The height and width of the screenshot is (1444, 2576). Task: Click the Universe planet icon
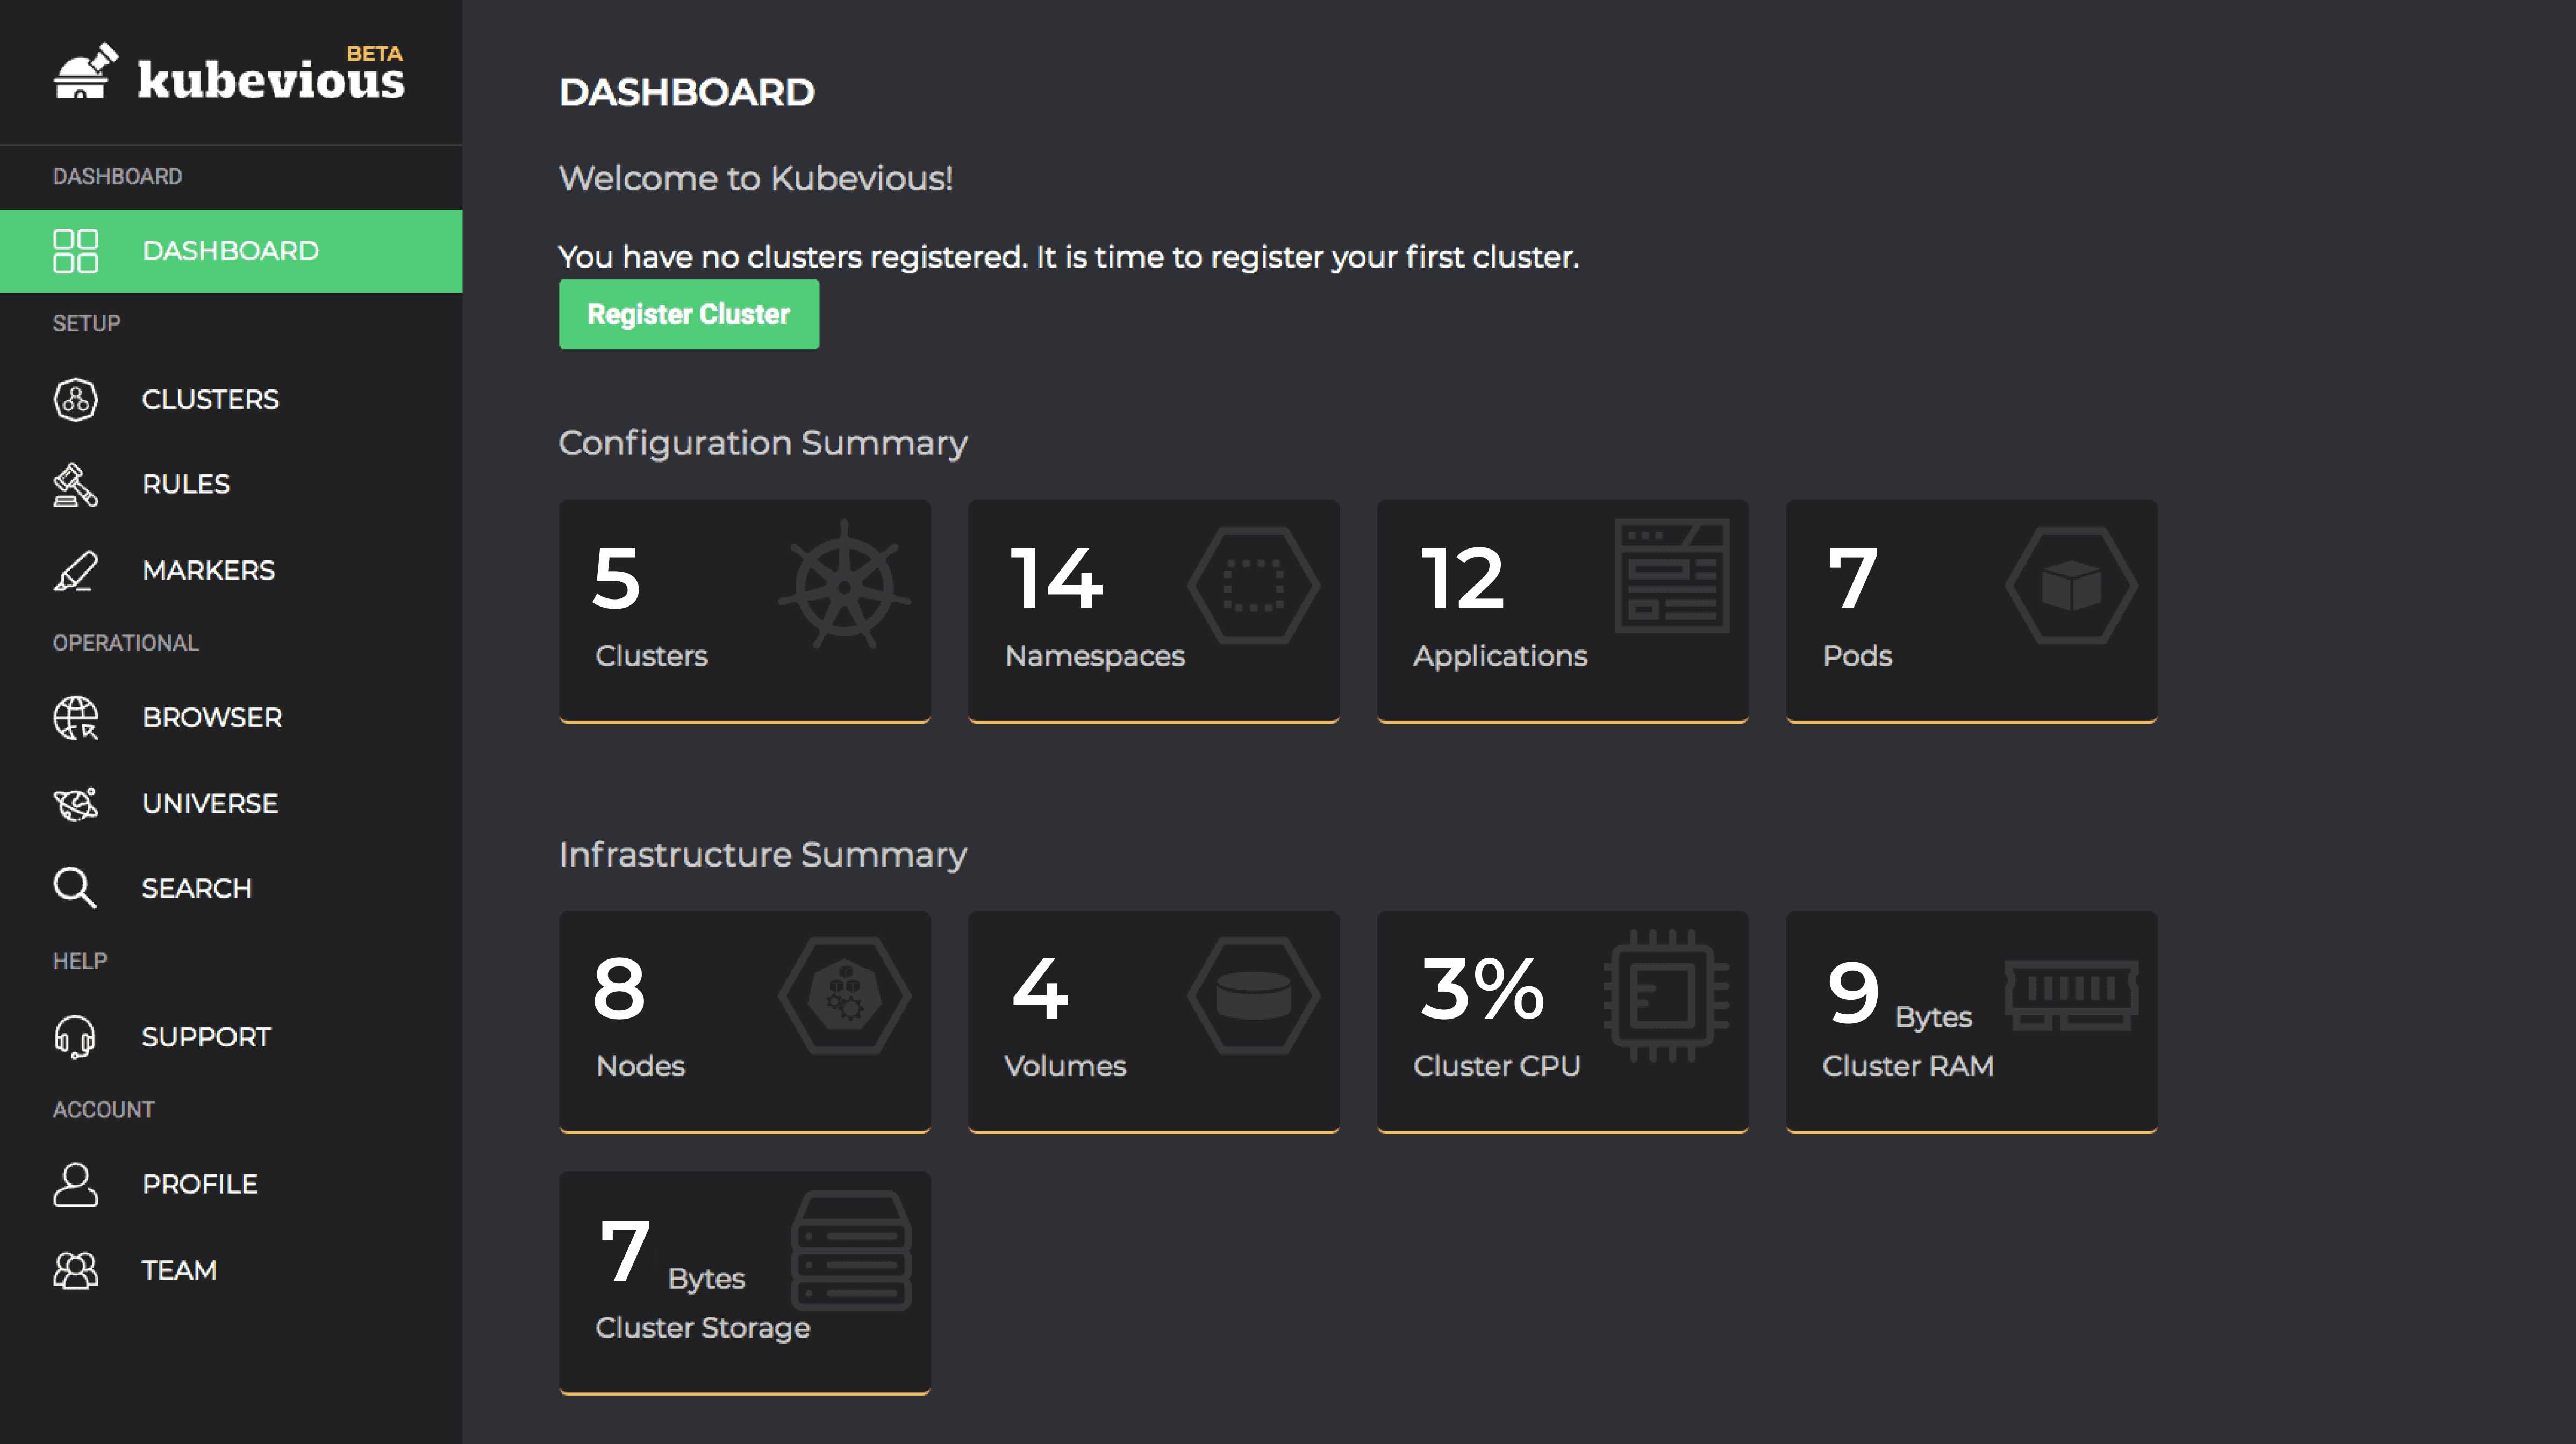[x=75, y=804]
